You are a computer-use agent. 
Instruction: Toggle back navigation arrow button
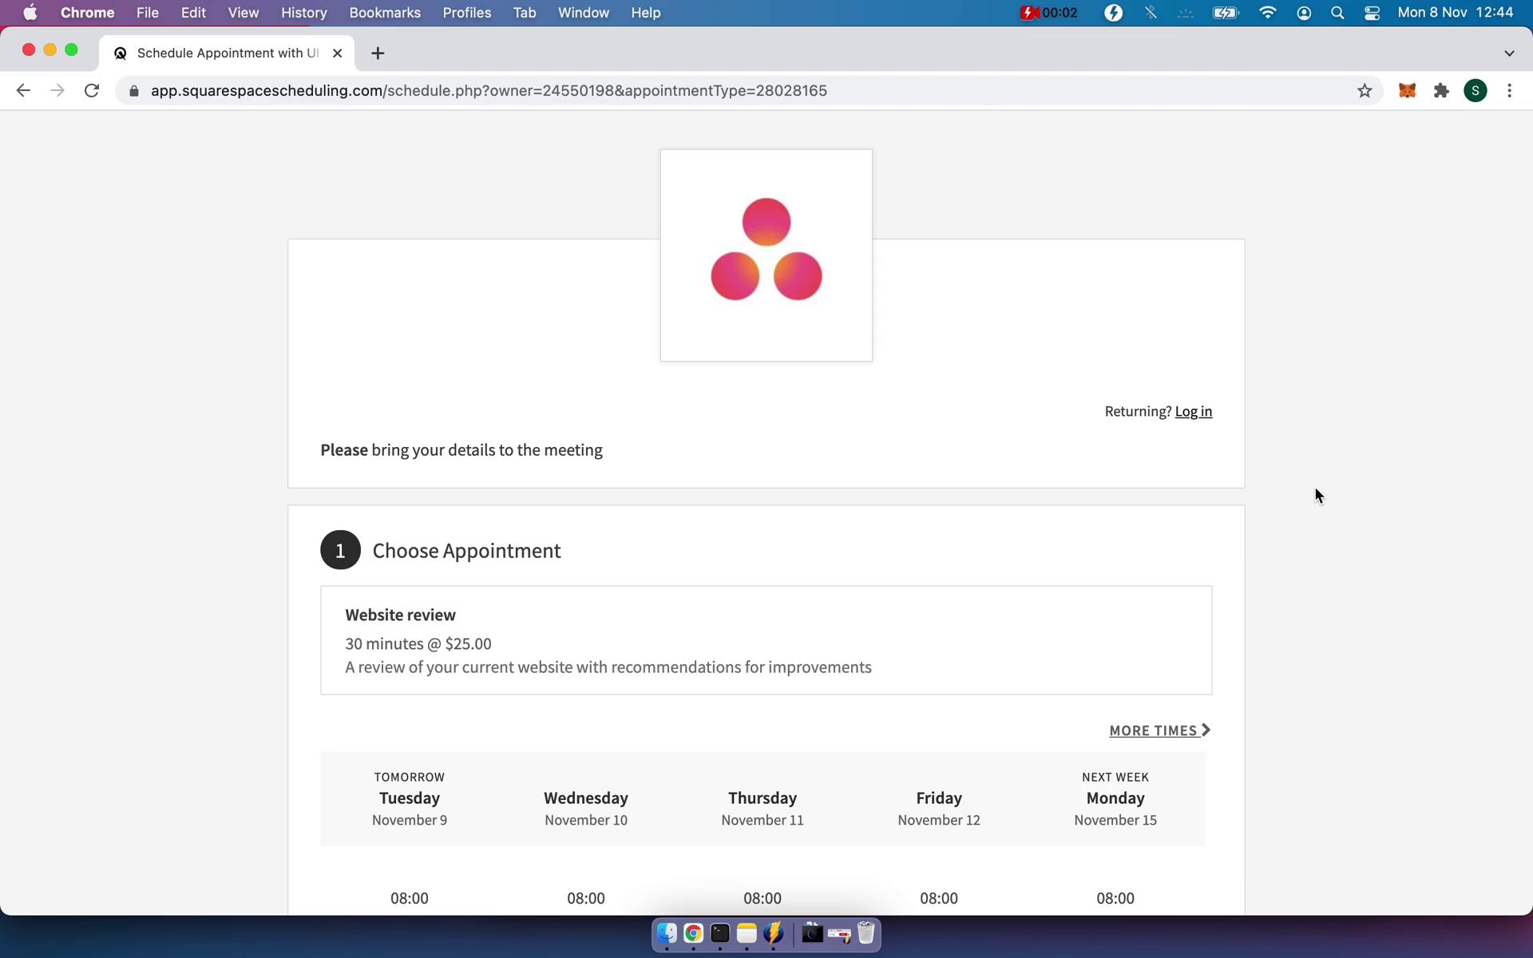(x=24, y=90)
